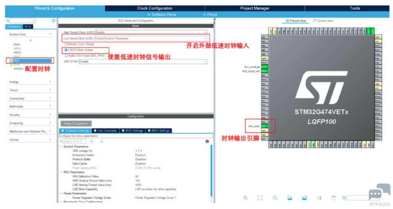
Task: Open High Speed Clock (HSE) dropdown
Action: click(151, 32)
